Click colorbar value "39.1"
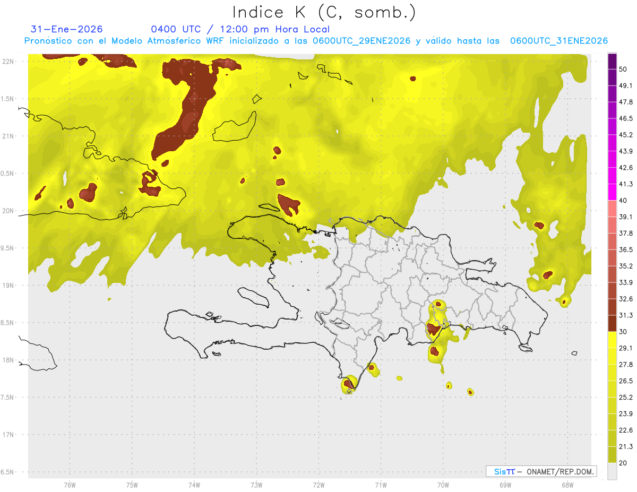The width and height of the screenshot is (637, 492). point(625,217)
